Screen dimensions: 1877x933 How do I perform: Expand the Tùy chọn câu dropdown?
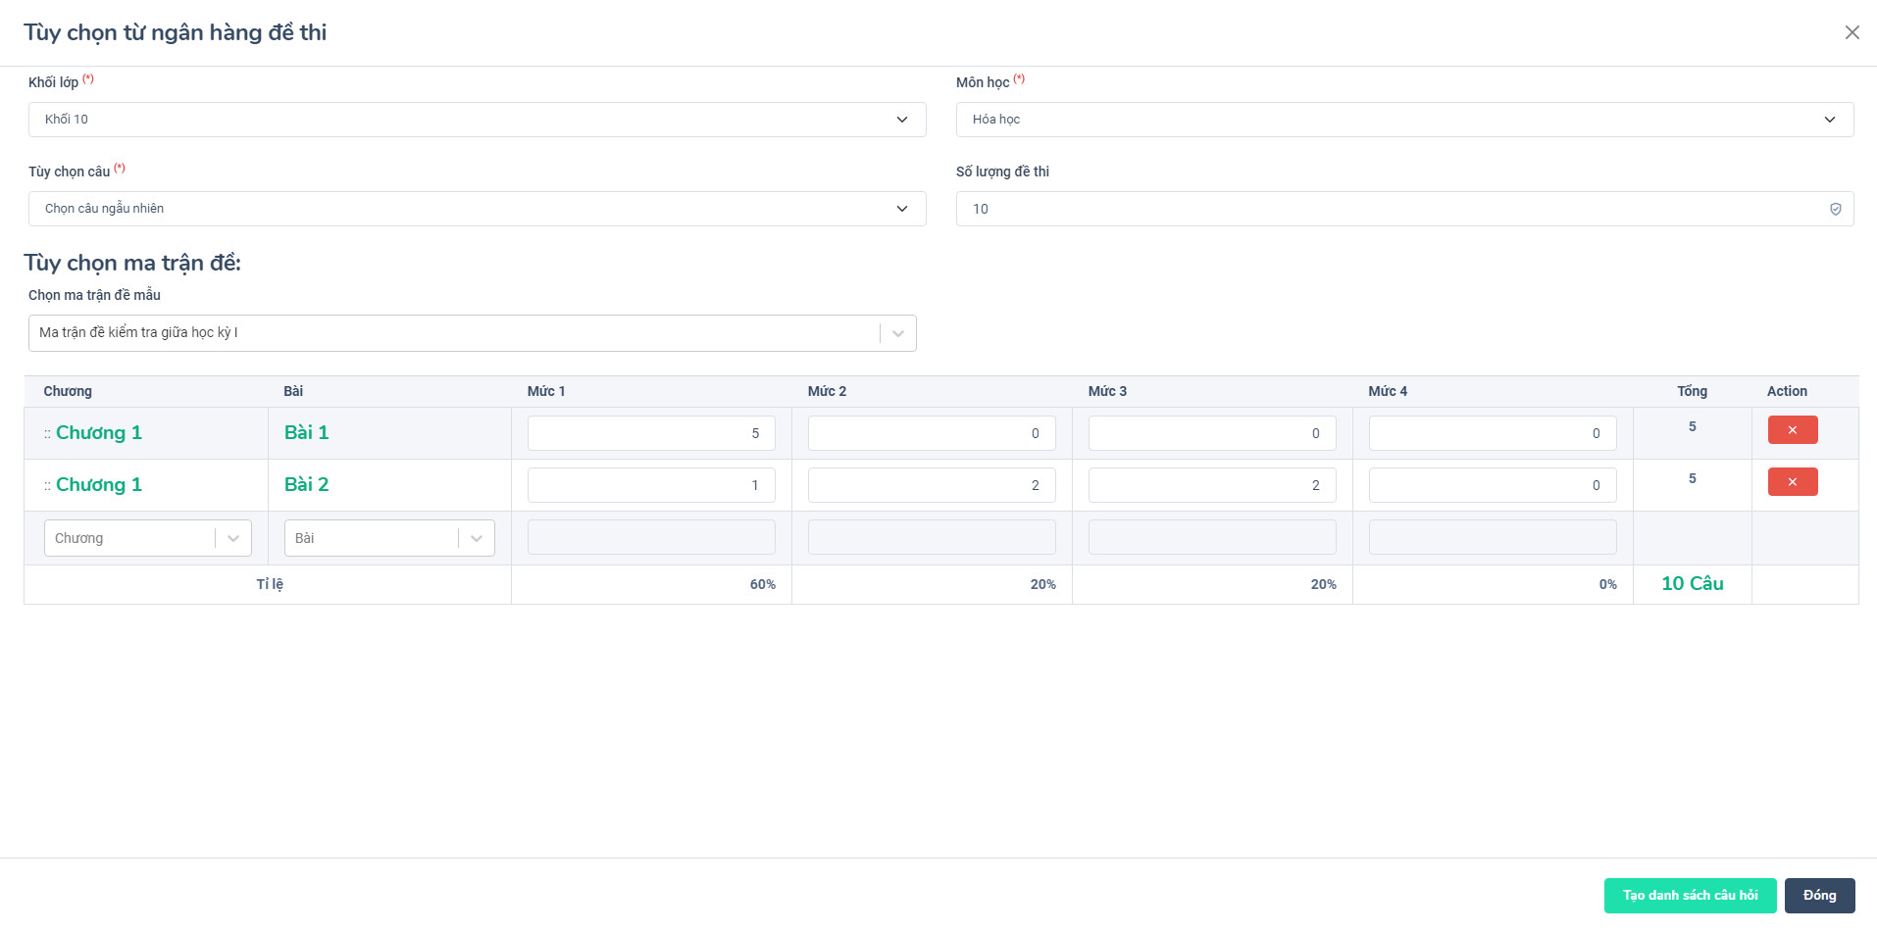pyautogui.click(x=477, y=209)
